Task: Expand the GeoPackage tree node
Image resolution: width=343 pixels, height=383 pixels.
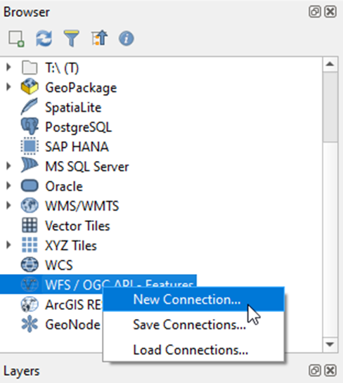Action: (8, 86)
